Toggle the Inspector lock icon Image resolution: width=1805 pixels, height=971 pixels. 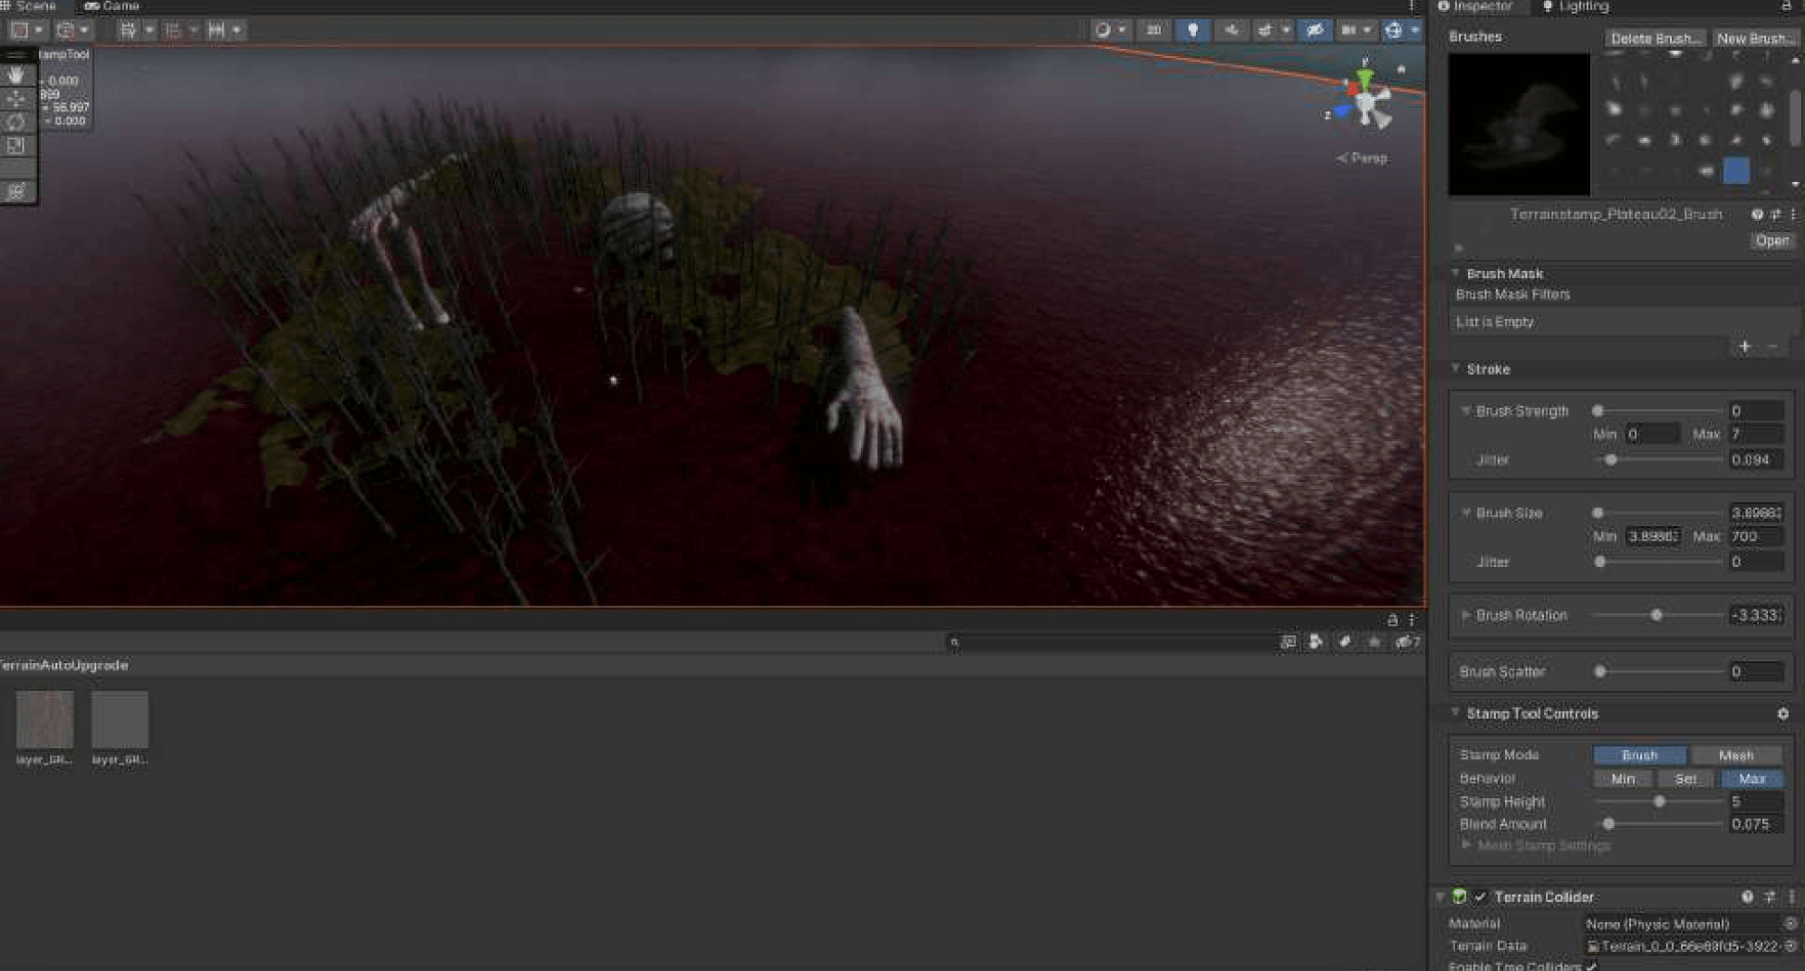(x=1786, y=6)
